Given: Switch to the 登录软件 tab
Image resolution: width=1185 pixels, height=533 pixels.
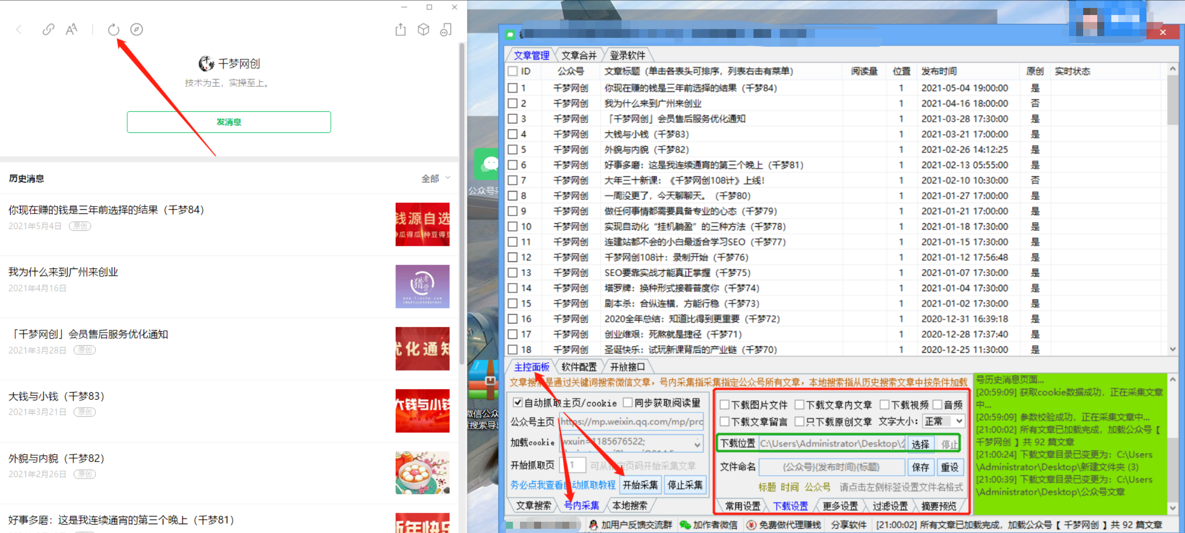Looking at the screenshot, I should point(627,55).
